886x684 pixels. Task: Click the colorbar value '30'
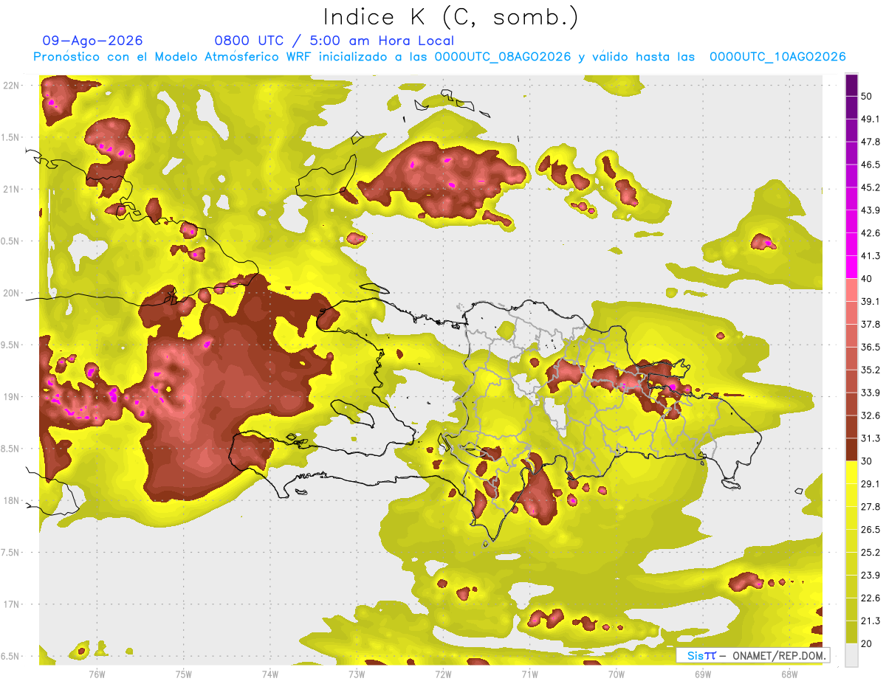click(867, 461)
